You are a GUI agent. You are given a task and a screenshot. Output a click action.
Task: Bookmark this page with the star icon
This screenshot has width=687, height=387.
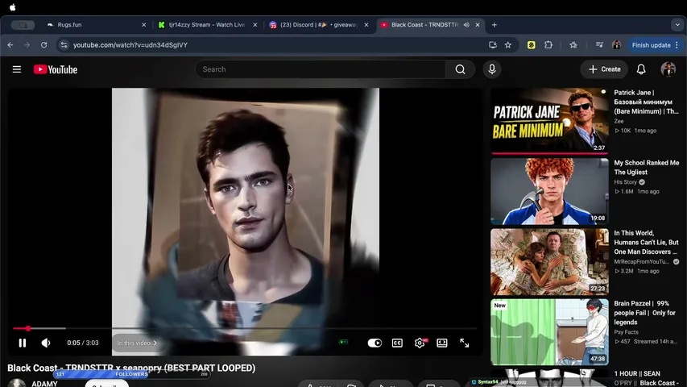(508, 45)
